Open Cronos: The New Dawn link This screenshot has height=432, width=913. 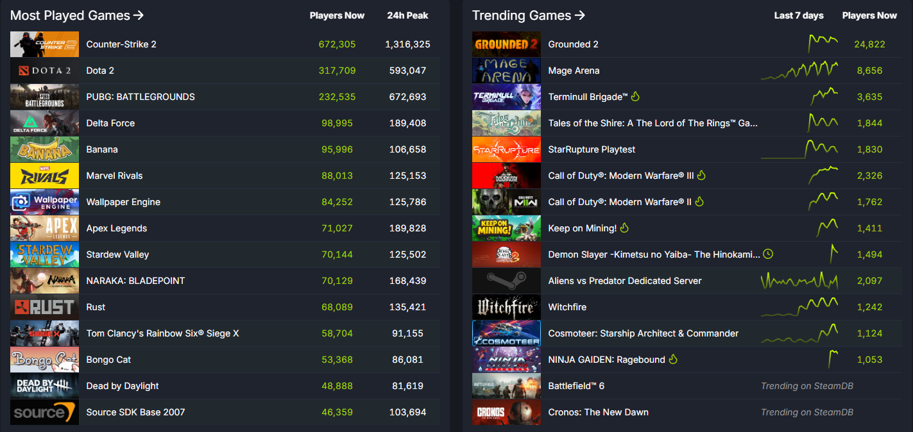tap(599, 412)
